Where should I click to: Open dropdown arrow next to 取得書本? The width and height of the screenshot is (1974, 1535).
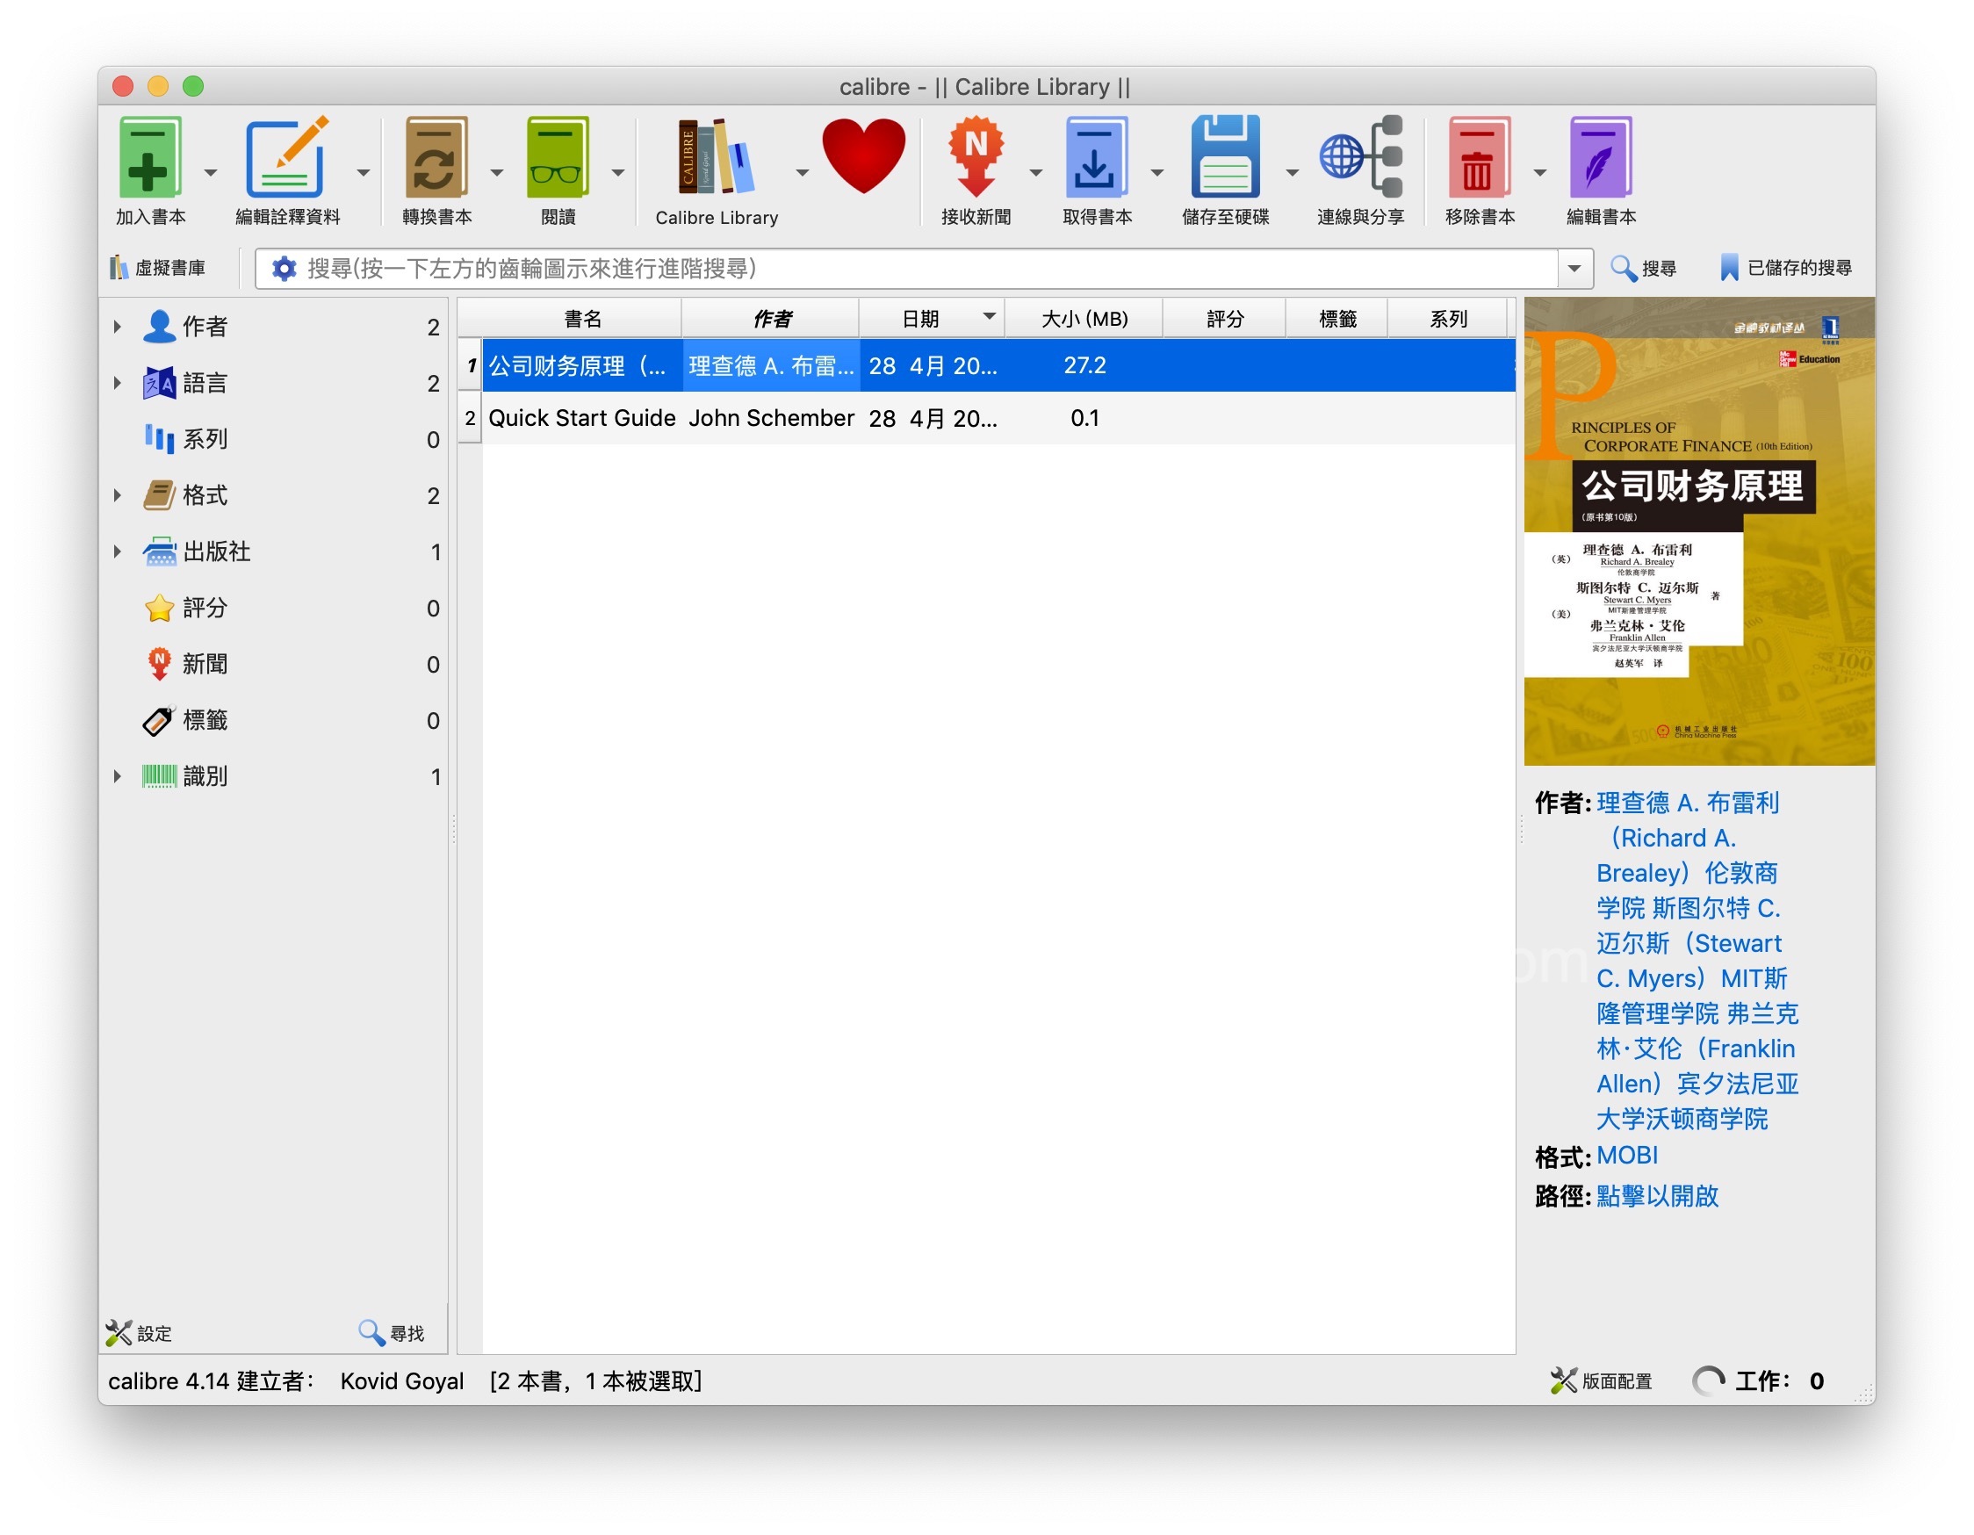pyautogui.click(x=1158, y=172)
